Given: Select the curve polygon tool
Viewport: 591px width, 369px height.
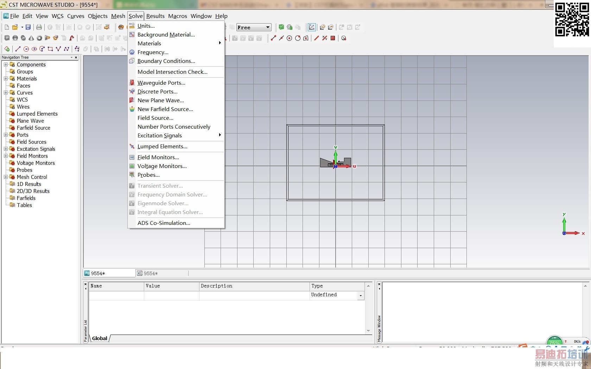Looking at the screenshot, I should coord(58,49).
